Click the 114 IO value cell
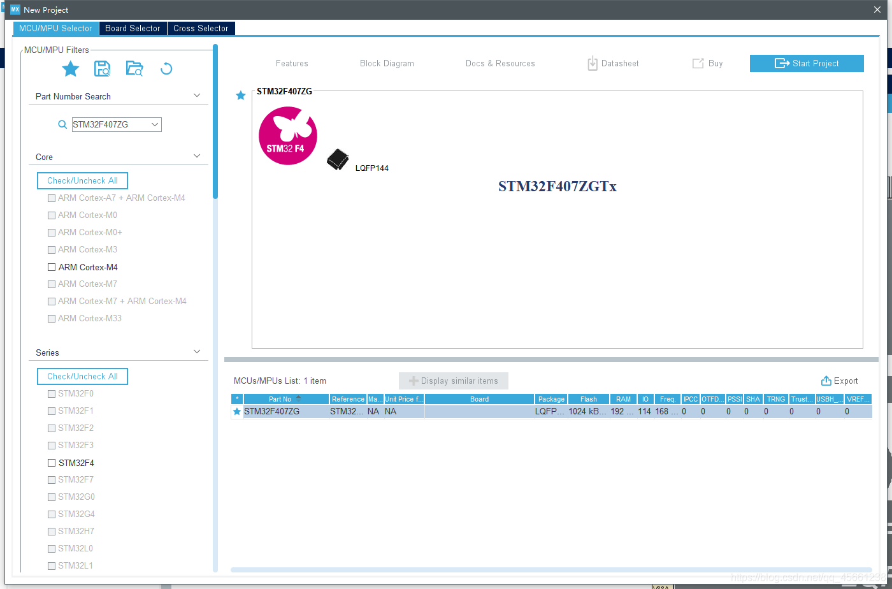 click(x=645, y=412)
